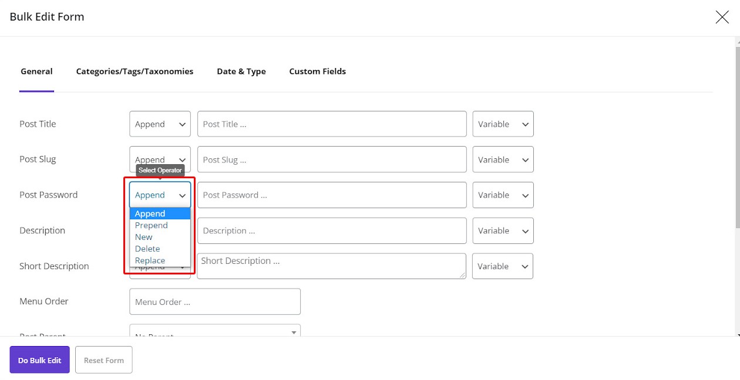The height and width of the screenshot is (380, 740).
Task: Choose Prepend from the operator list
Action: (x=152, y=225)
